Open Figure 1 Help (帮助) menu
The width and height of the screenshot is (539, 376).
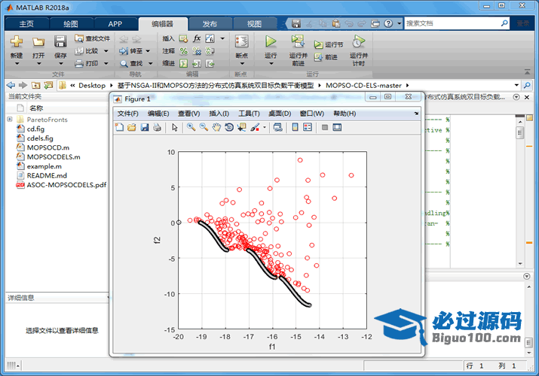[345, 114]
